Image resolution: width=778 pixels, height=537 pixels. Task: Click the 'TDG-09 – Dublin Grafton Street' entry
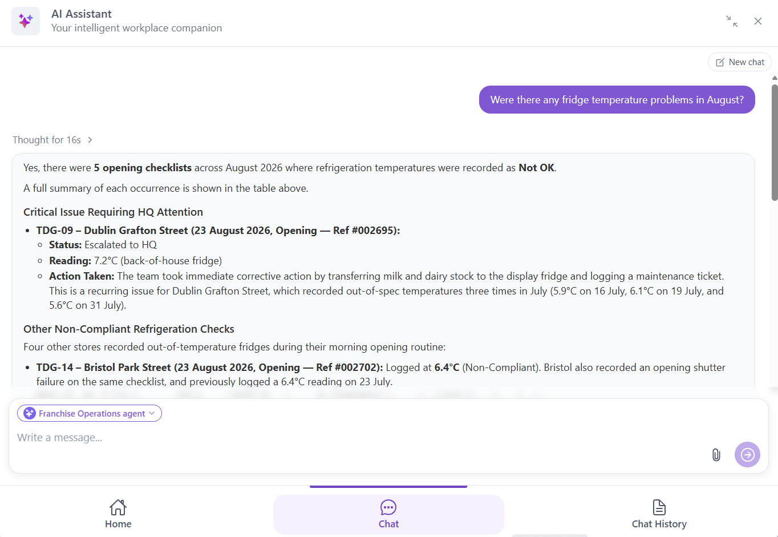[x=218, y=231]
